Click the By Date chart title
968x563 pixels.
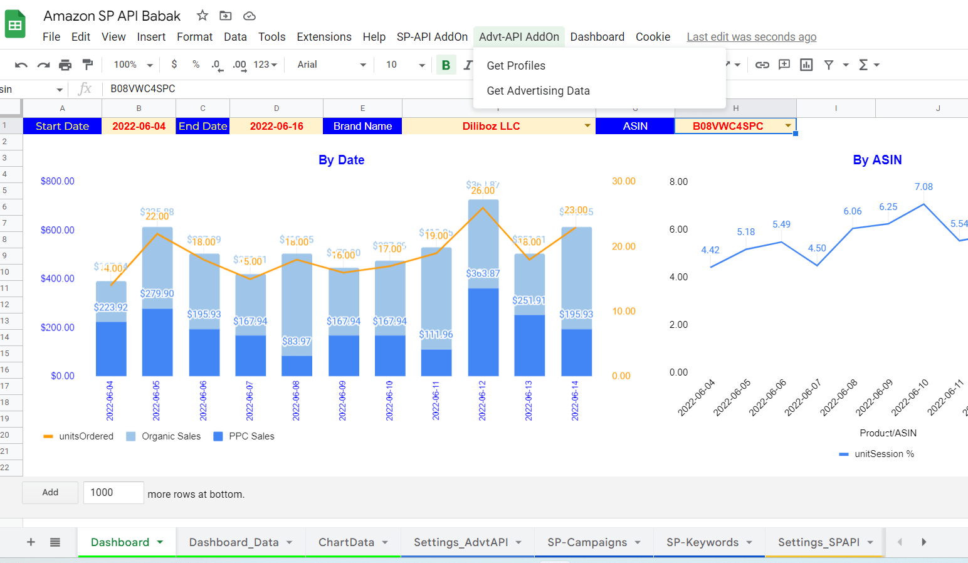(341, 160)
